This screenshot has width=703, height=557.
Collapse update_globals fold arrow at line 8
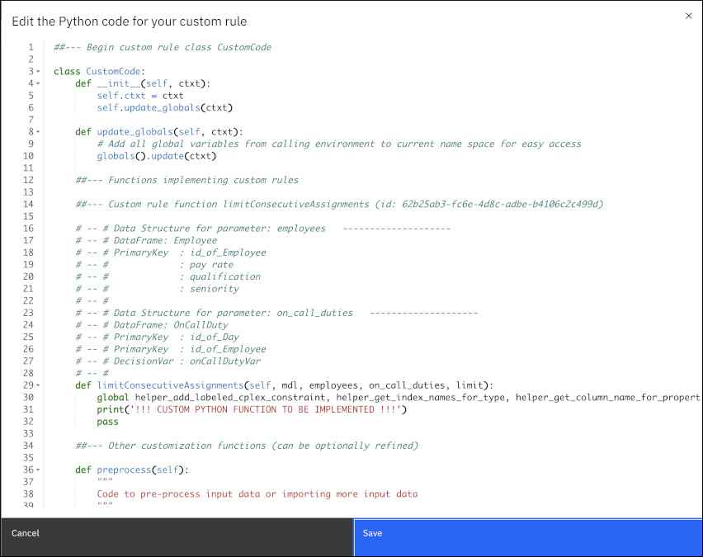(x=38, y=132)
